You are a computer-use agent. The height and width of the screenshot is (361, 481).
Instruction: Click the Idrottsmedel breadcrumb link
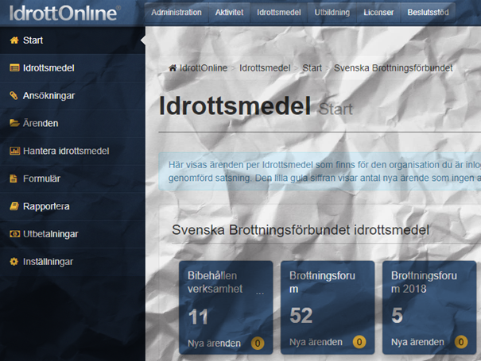[x=265, y=68]
